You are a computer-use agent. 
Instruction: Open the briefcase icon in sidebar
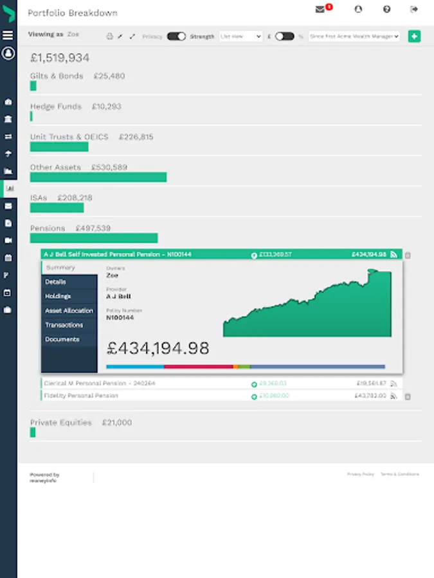pos(7,310)
